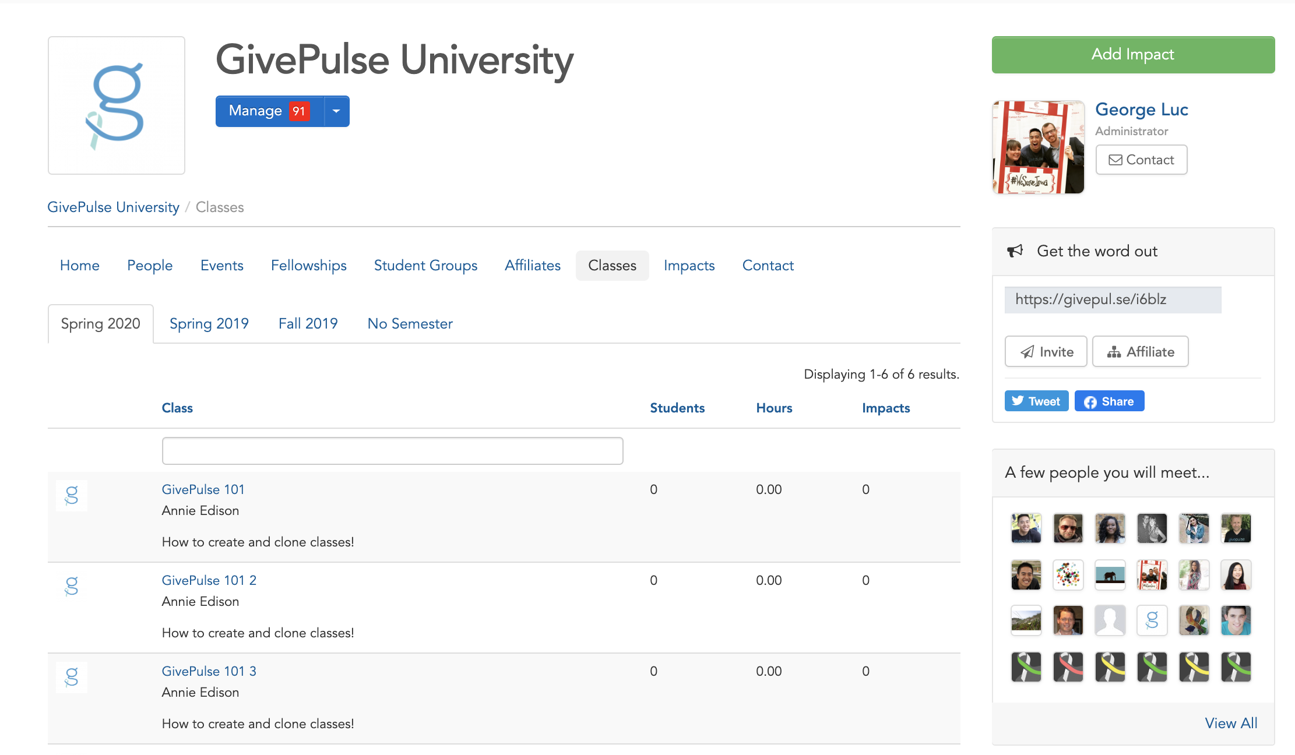Select the givepul.se short URL field
This screenshot has width=1295, height=755.
click(x=1113, y=300)
